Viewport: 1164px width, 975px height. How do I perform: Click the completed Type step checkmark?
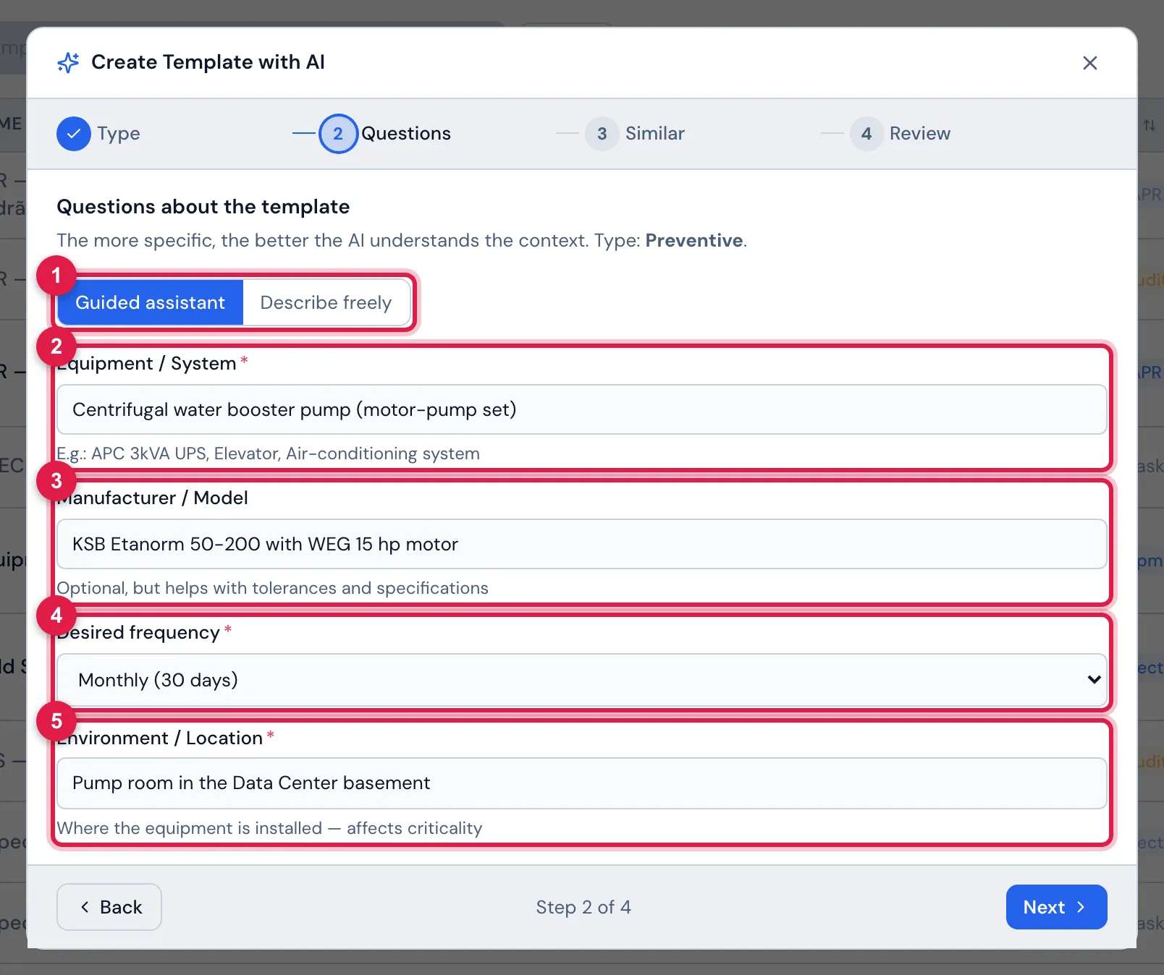(x=74, y=134)
